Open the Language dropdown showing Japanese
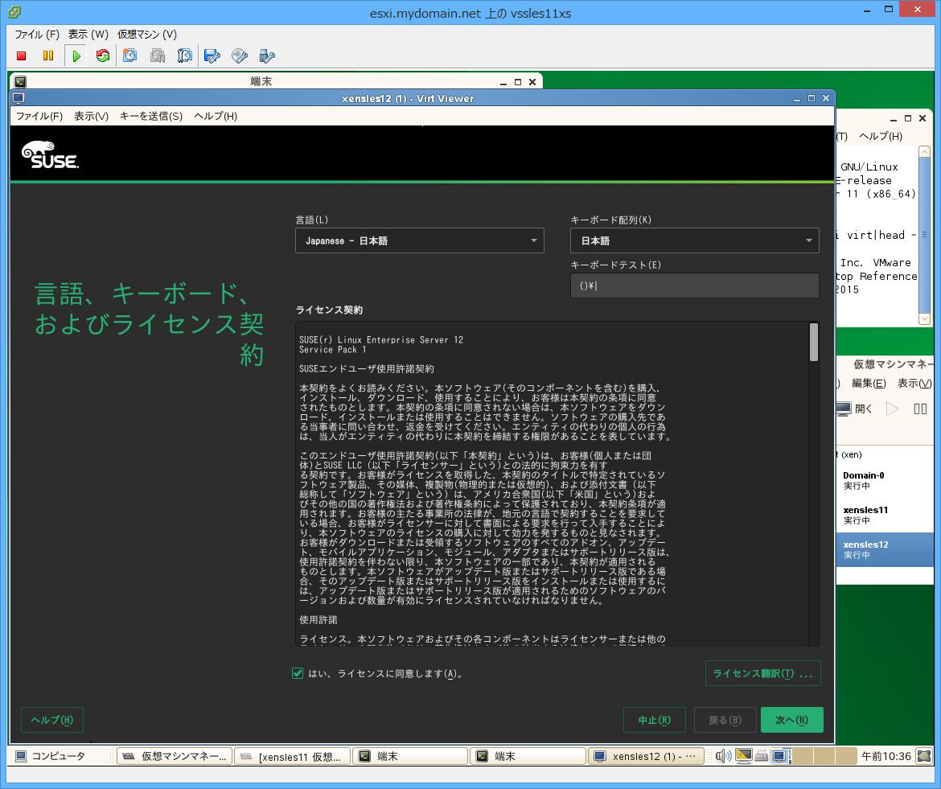Screen dimensions: 941x789 click(420, 240)
